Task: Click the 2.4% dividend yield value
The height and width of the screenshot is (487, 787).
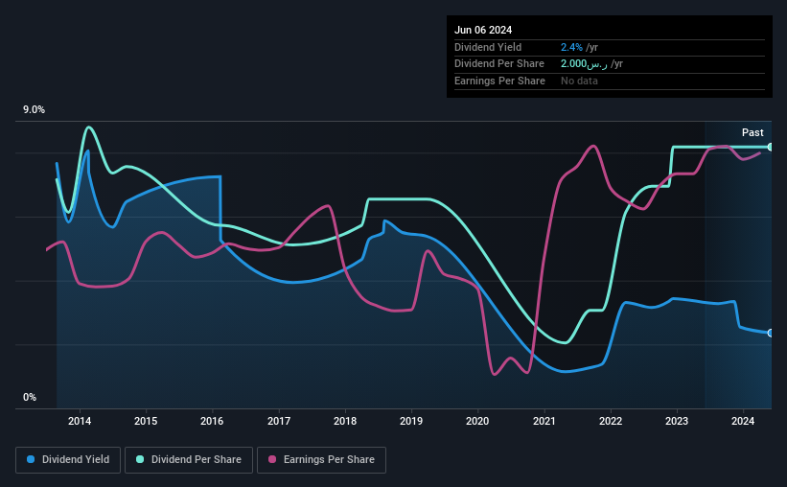Action: (x=571, y=47)
